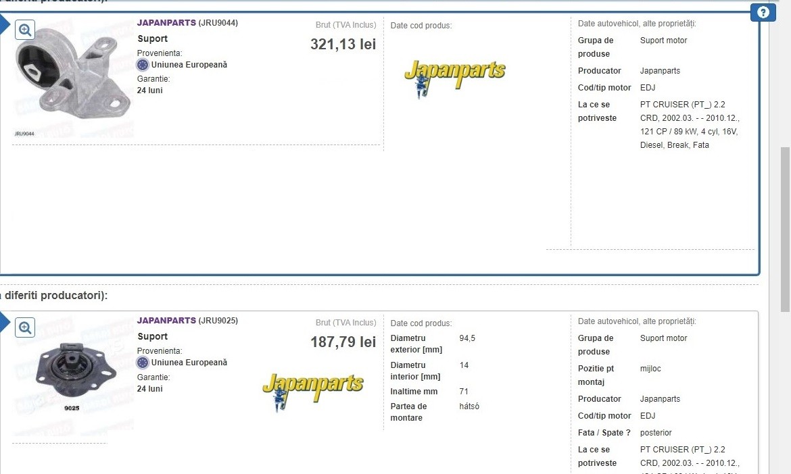
Task: Click the 'Garantie:' label in JRU9044 listing
Action: [153, 79]
